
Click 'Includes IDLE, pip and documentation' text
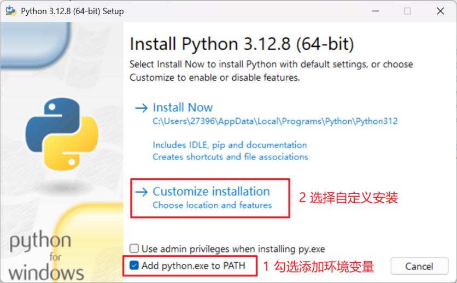point(230,145)
